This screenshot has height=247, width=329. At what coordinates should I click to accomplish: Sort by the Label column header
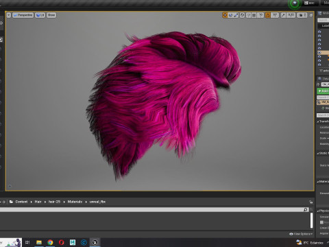pos(325,26)
